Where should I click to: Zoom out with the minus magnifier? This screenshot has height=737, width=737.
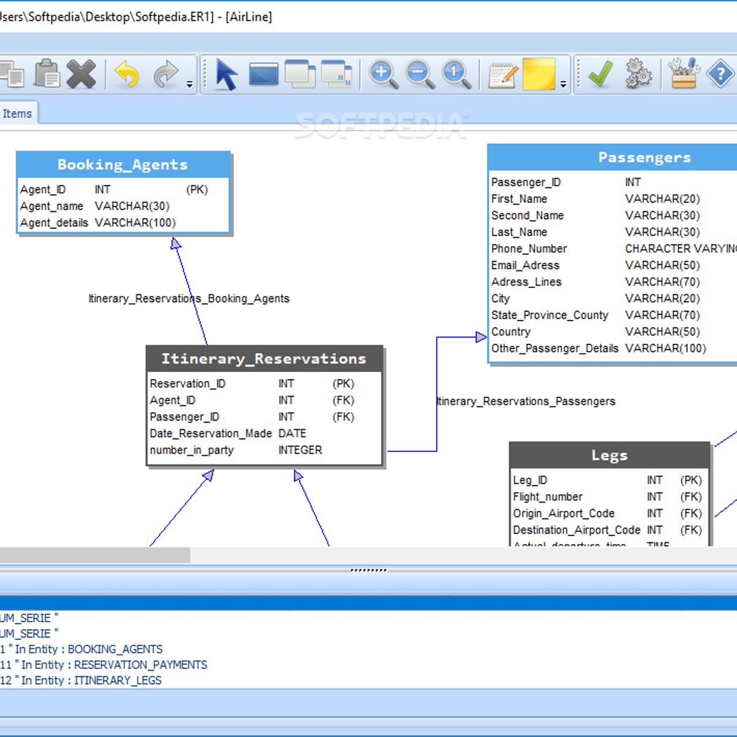pos(419,74)
